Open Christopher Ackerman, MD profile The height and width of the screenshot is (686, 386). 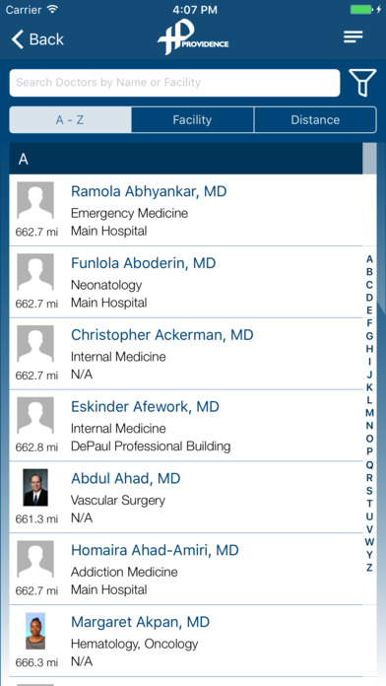tap(193, 354)
